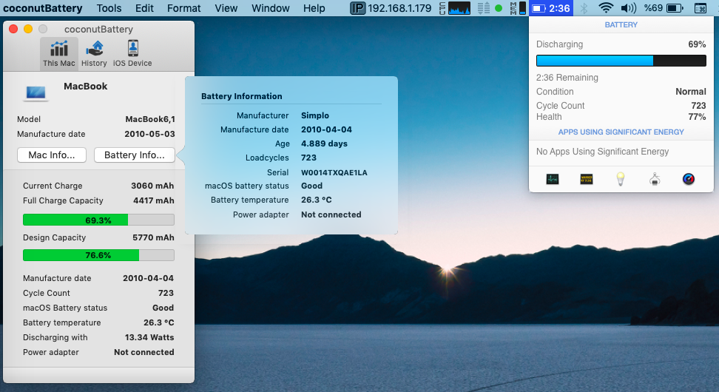Screen dimensions: 719x392
Task: Click the popover Battery temperature 26.3 °C
Action: click(317, 200)
